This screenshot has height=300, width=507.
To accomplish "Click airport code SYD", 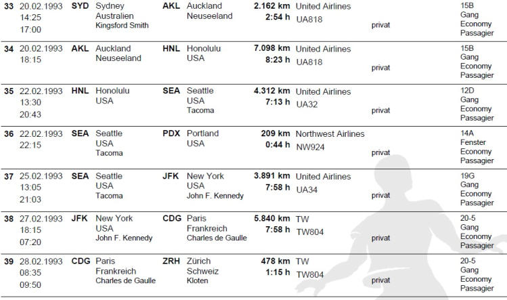I will (80, 6).
